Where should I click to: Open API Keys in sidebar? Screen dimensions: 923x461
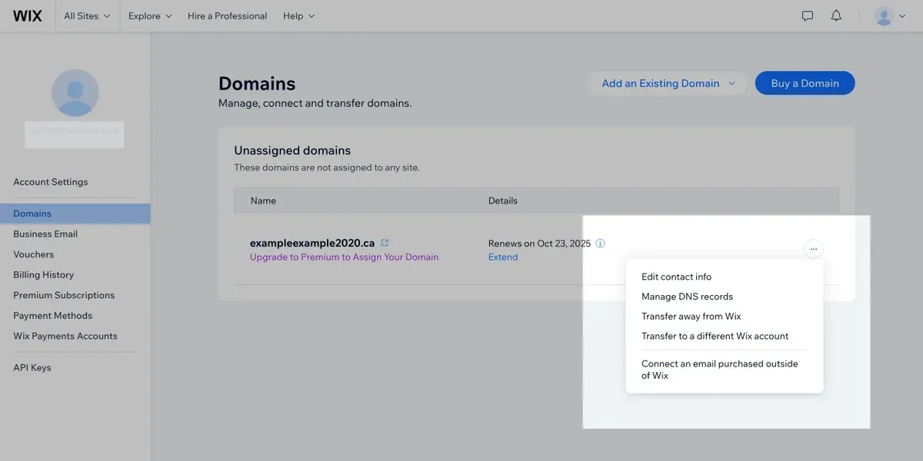pos(32,367)
